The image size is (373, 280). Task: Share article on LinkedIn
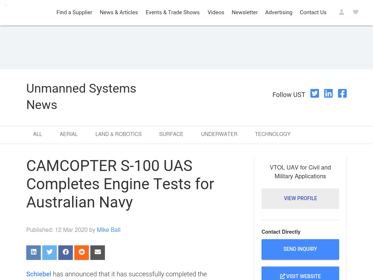(34, 252)
